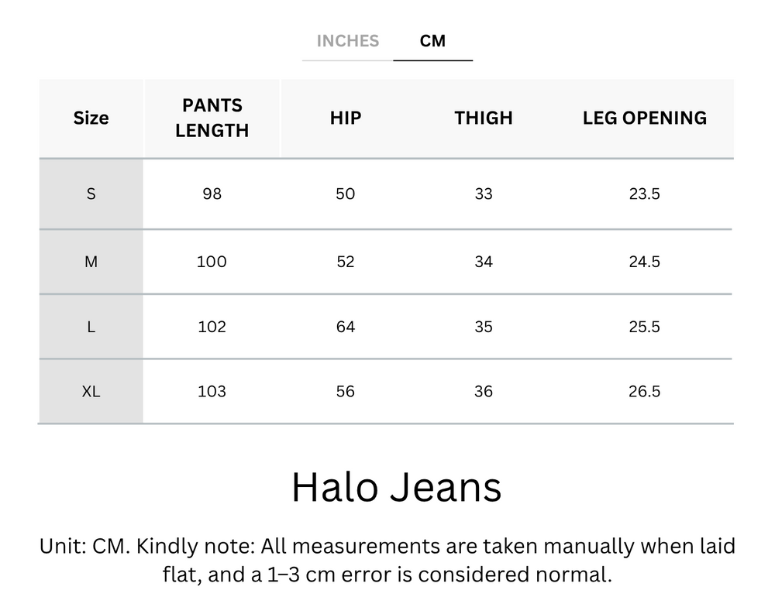
Task: Select the M size row label
Action: [91, 262]
